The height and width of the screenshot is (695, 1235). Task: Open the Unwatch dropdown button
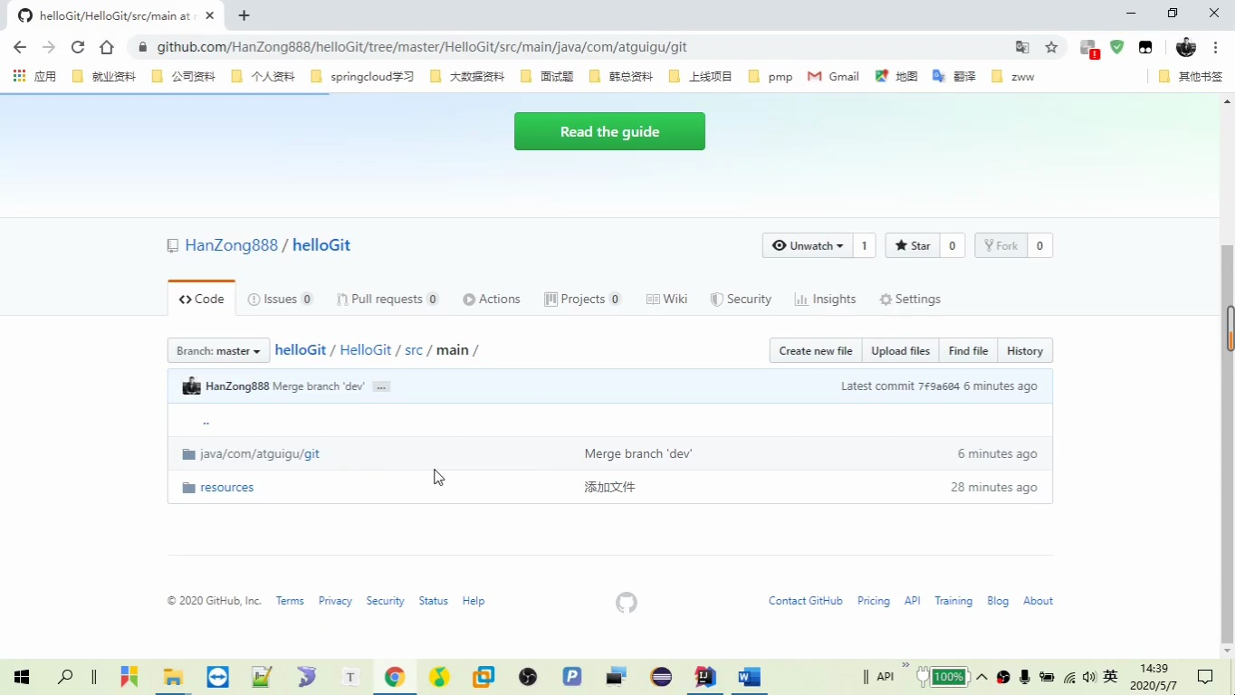[808, 246]
